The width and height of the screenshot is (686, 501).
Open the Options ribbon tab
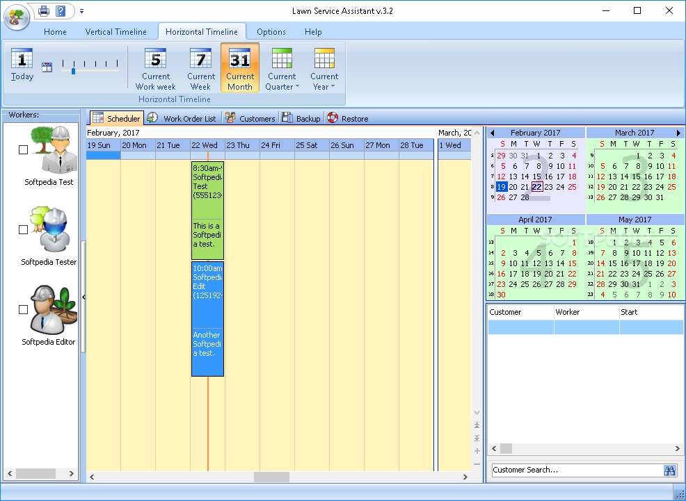point(271,32)
